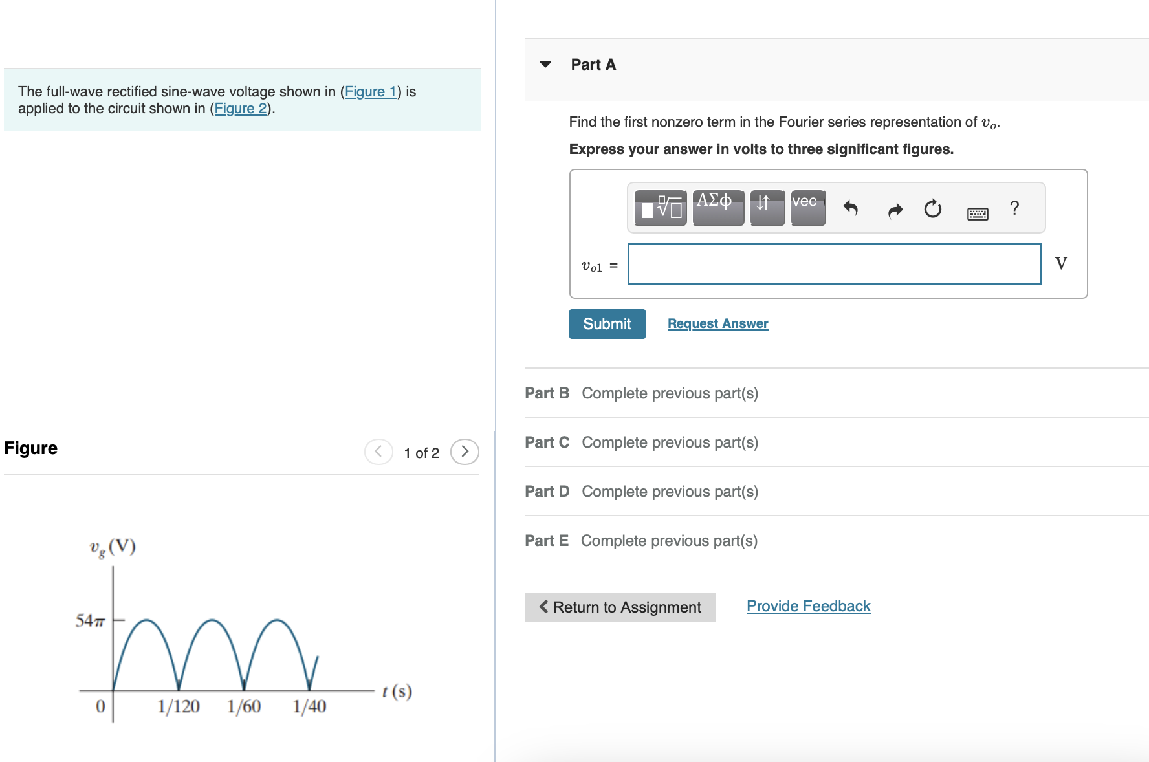Image resolution: width=1149 pixels, height=762 pixels.
Task: Select the Part D row
Action: pyautogui.click(x=837, y=492)
